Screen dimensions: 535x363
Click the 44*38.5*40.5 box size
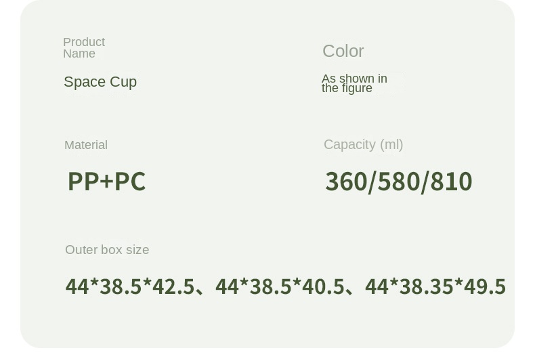coord(280,286)
